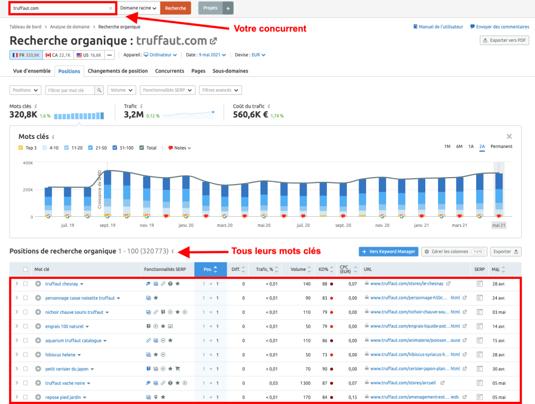Open the Volume filter dropdown
535x404 pixels.
(122, 90)
